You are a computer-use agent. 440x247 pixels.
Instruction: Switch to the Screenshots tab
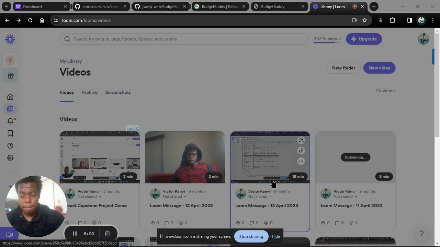click(118, 93)
